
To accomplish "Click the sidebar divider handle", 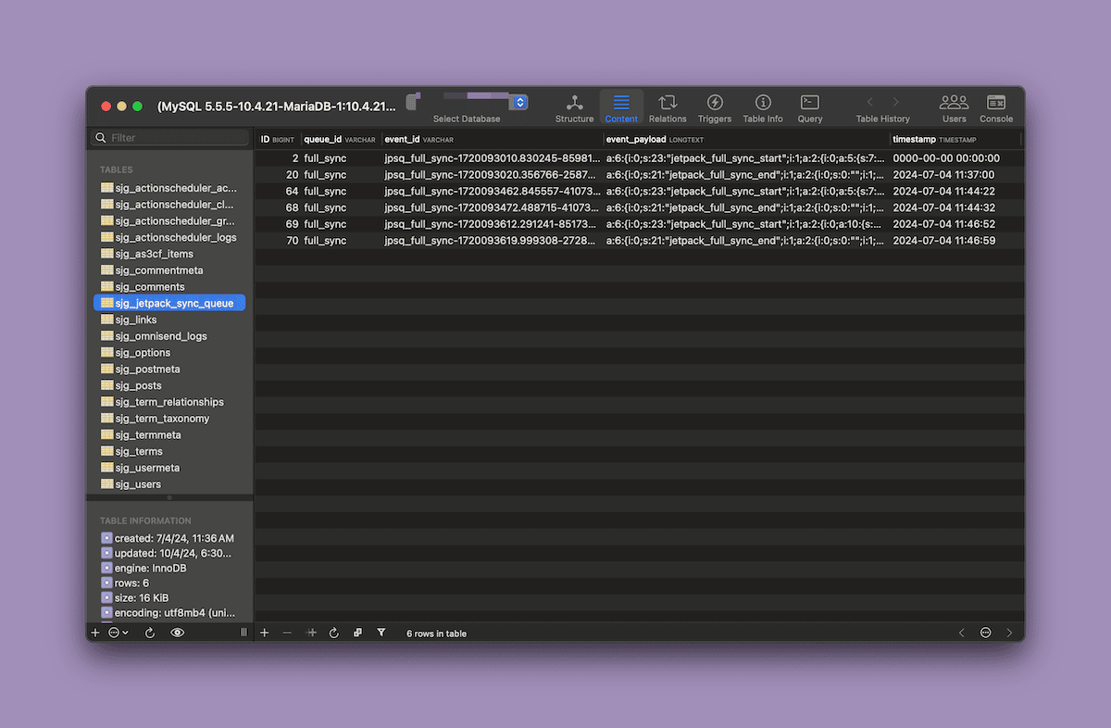I will pos(244,633).
